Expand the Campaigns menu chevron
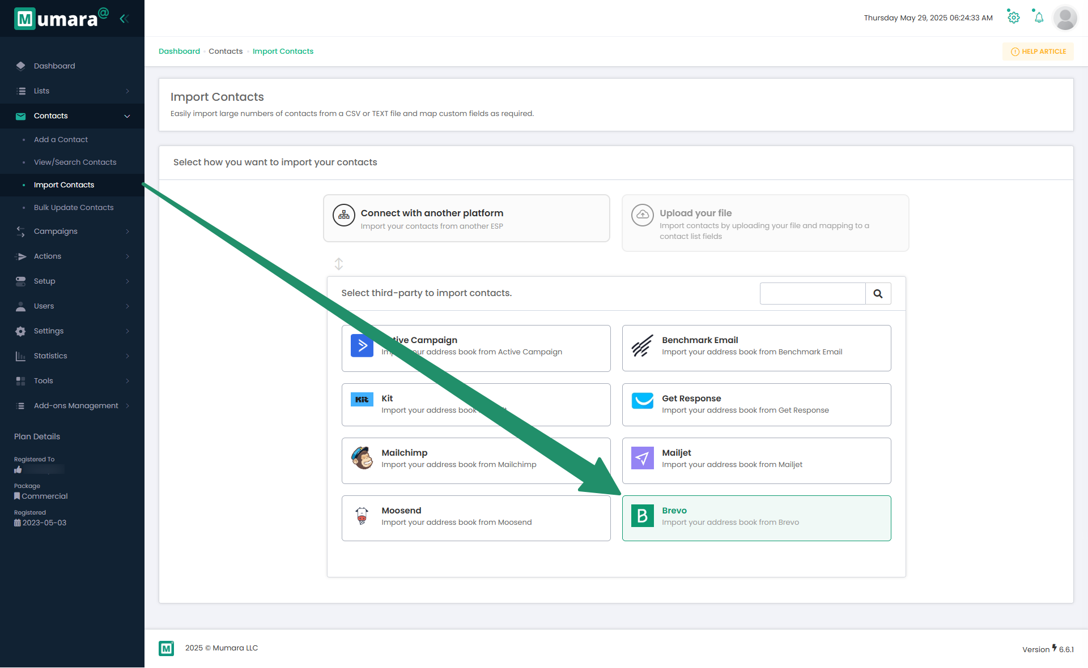This screenshot has height=668, width=1088. [x=127, y=232]
